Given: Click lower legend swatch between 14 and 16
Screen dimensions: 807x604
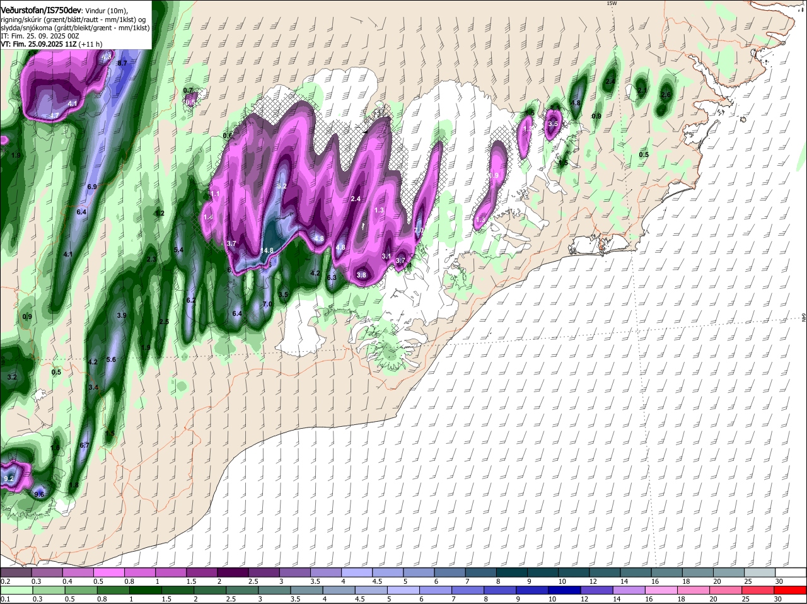Looking at the screenshot, I should click(629, 591).
